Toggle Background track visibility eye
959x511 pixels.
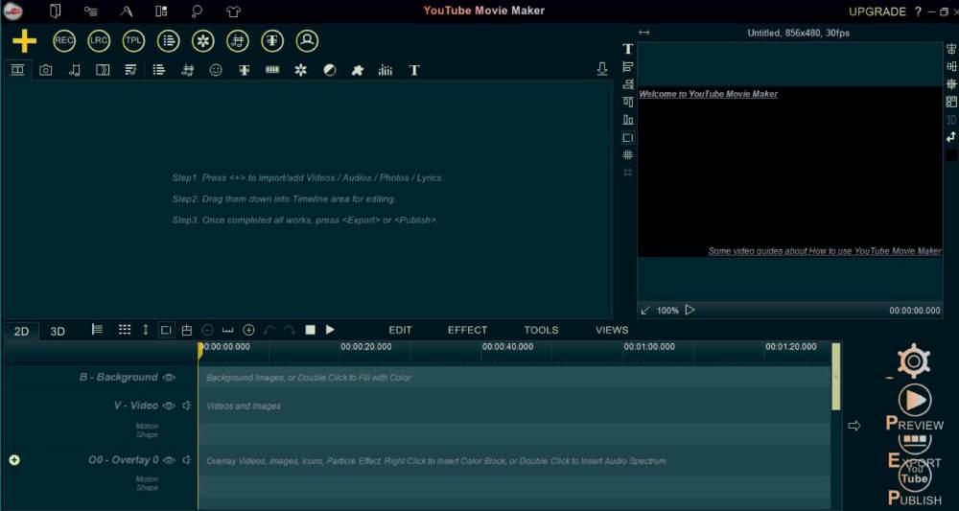click(x=169, y=377)
